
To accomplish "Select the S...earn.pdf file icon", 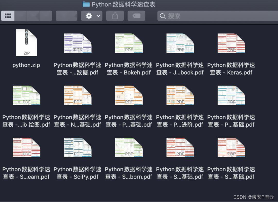I will coord(27,147).
